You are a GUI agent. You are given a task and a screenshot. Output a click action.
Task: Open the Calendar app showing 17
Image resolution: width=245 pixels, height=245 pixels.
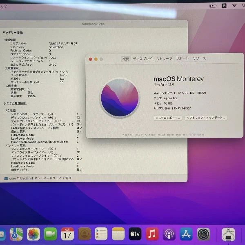(x=67, y=234)
